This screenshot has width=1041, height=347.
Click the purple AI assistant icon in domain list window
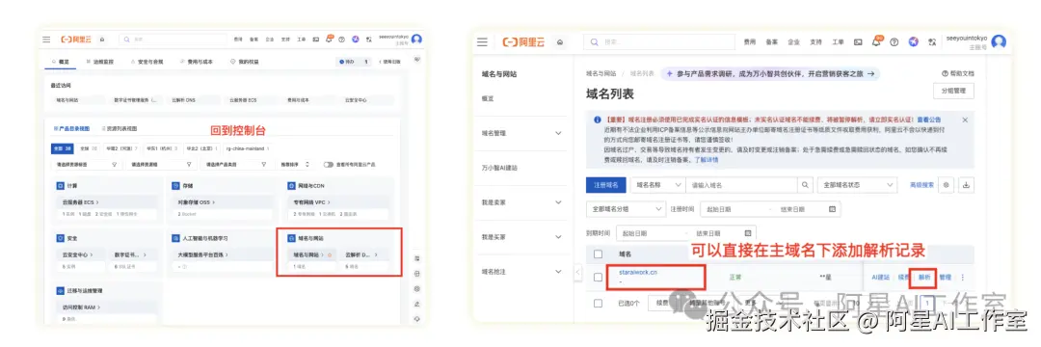coord(914,41)
